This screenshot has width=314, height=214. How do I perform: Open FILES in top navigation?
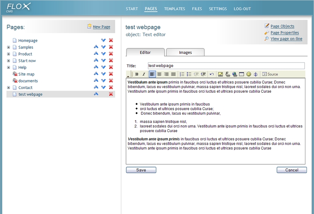tap(197, 9)
